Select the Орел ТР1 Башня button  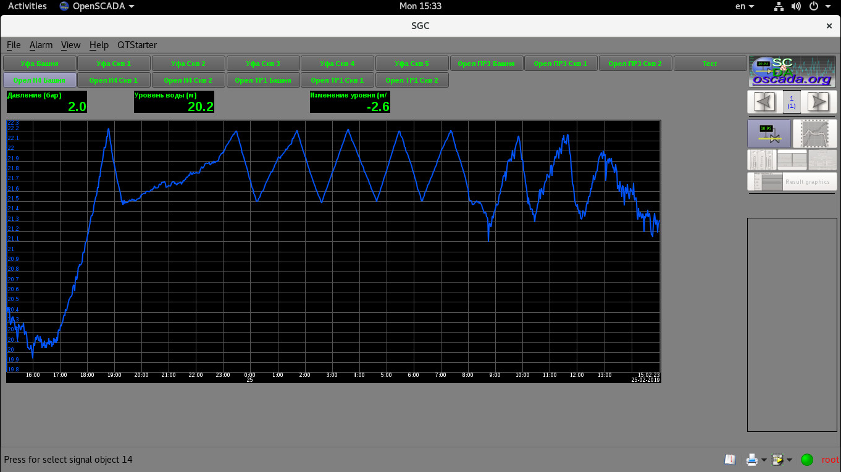263,80
